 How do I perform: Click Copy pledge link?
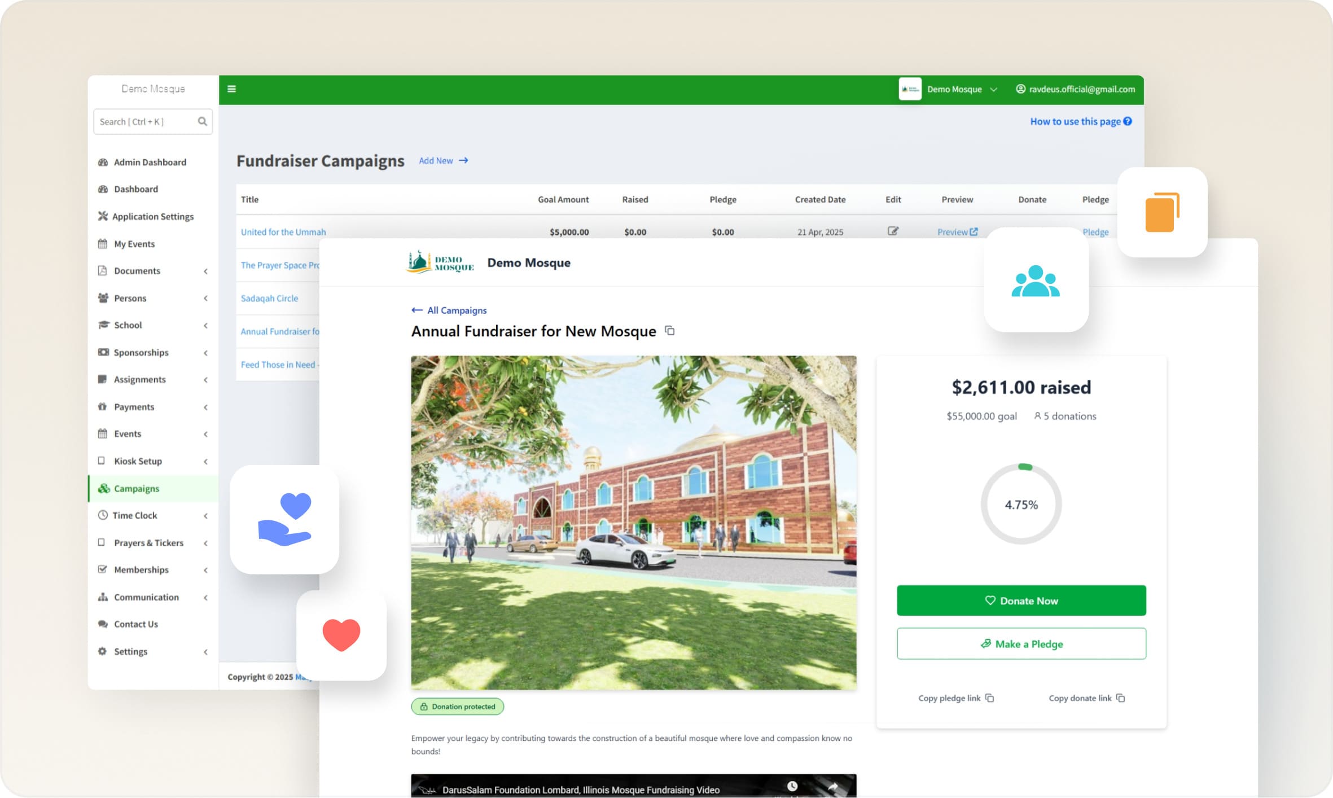click(956, 698)
